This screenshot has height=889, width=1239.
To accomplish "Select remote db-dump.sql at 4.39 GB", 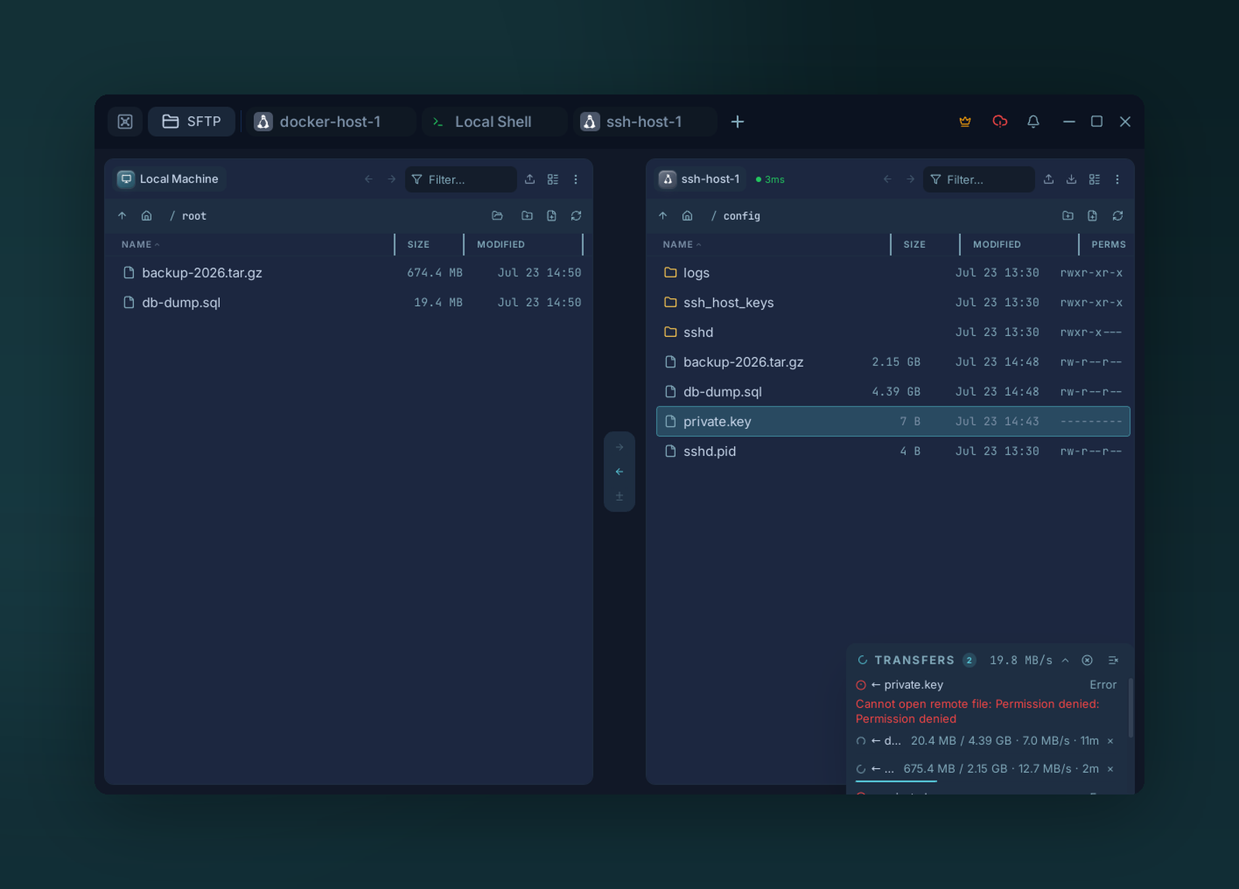I will coord(893,392).
